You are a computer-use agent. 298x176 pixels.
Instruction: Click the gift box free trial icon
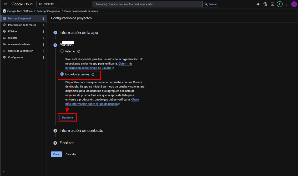(x=265, y=4)
